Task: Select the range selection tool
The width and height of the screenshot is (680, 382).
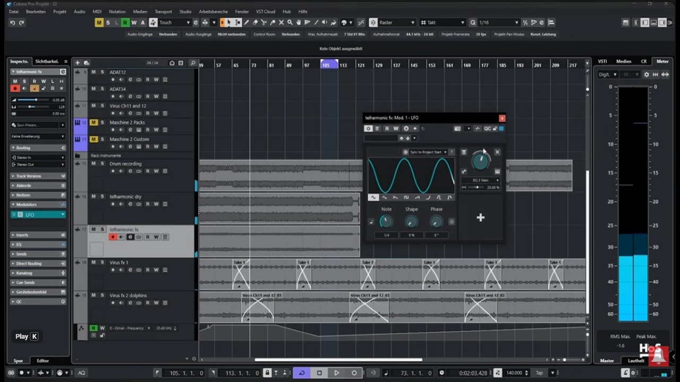Action: (237, 22)
